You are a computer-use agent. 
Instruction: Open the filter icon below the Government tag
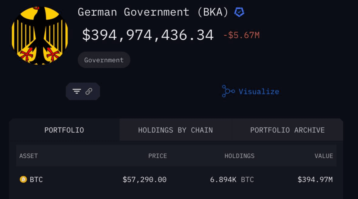point(77,91)
